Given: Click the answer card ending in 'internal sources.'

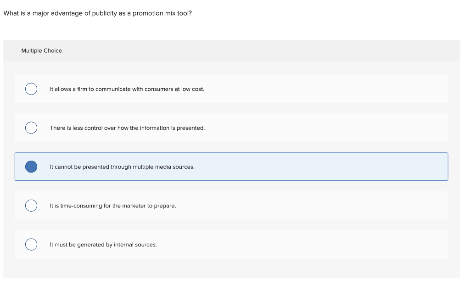Looking at the screenshot, I should (321, 245).
